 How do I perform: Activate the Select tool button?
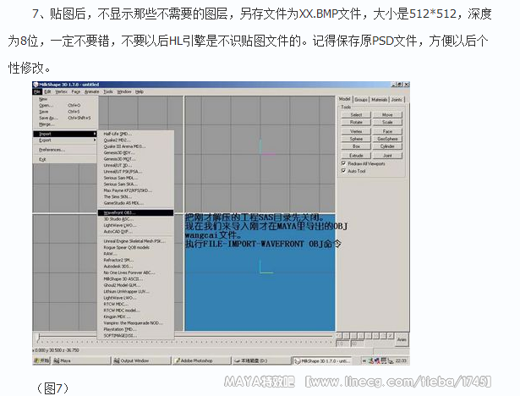[356, 115]
